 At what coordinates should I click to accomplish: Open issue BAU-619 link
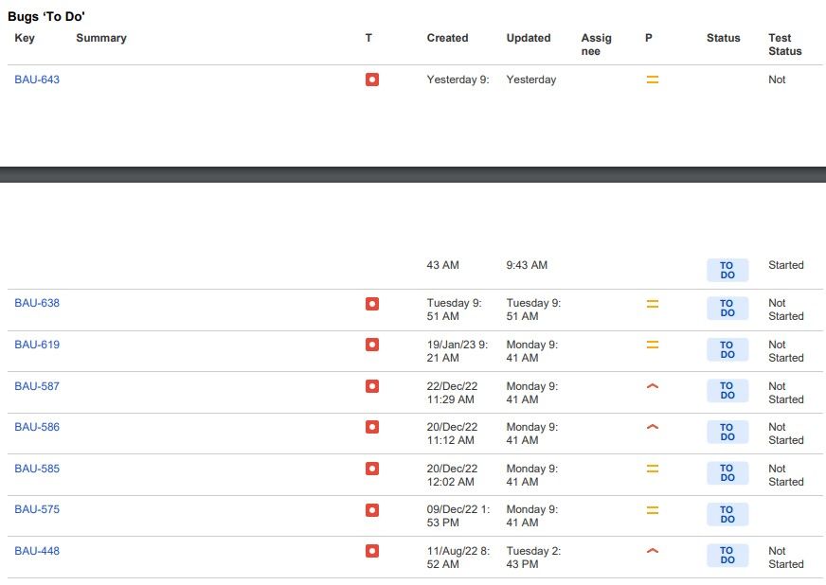(x=37, y=345)
